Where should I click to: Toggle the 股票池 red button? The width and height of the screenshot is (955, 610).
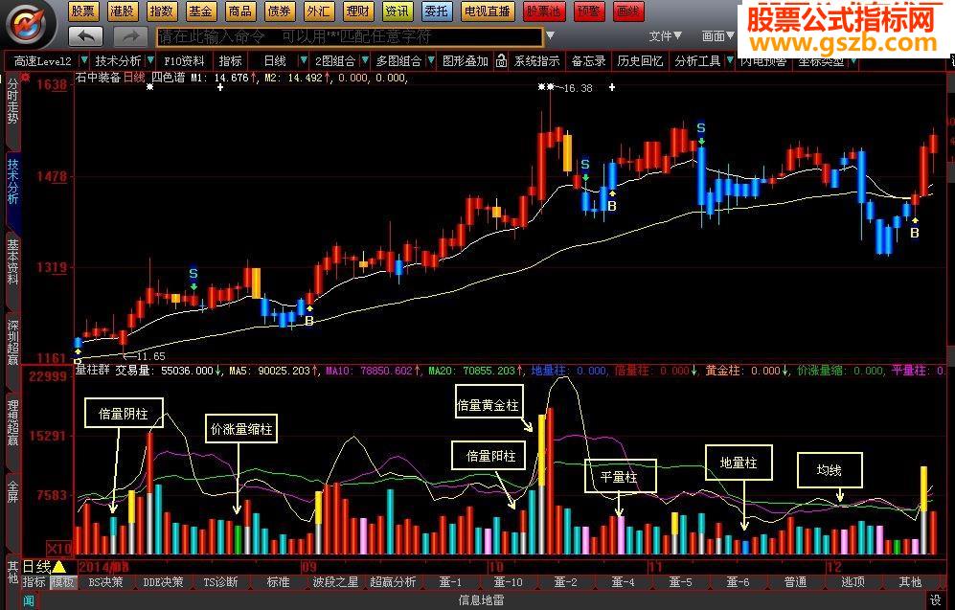pos(543,11)
